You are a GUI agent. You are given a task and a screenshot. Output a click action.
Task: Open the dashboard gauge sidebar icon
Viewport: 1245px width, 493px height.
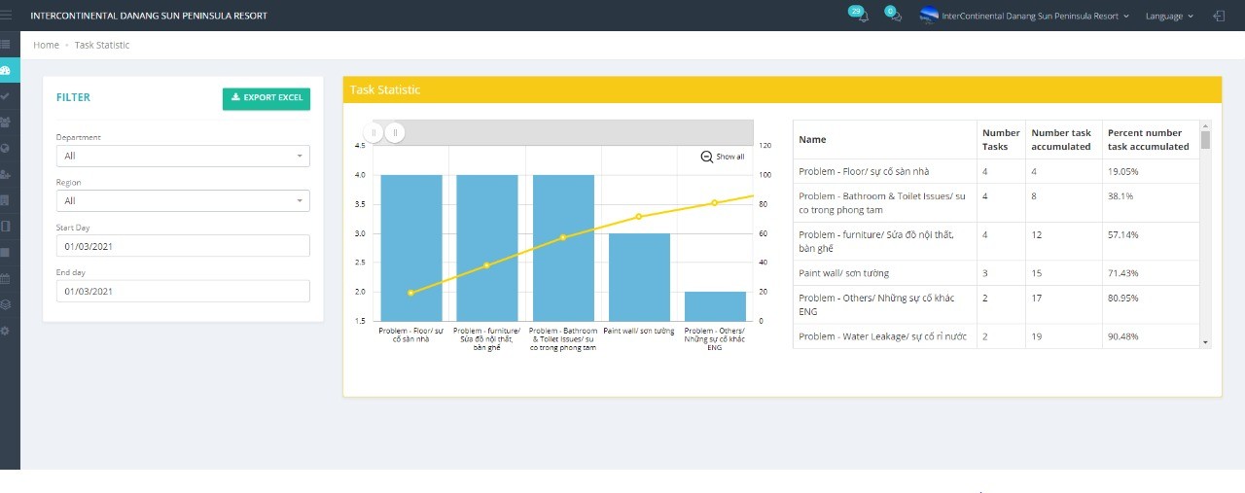click(x=6, y=70)
